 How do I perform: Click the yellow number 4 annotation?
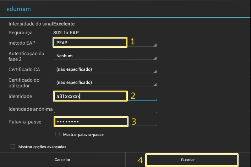[x=140, y=160]
